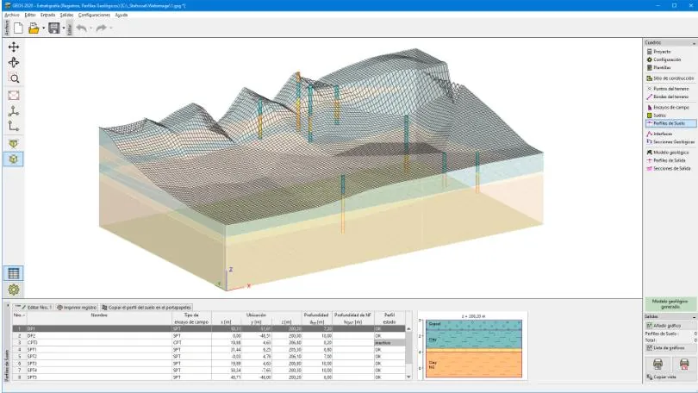Expand the open-file dropdown arrow

tap(43, 28)
